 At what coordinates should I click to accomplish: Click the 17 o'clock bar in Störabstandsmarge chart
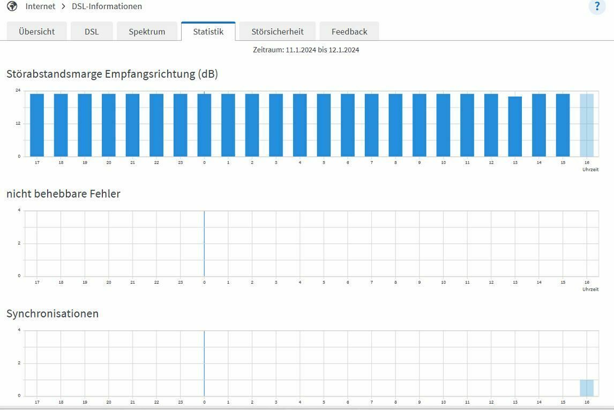pos(37,125)
